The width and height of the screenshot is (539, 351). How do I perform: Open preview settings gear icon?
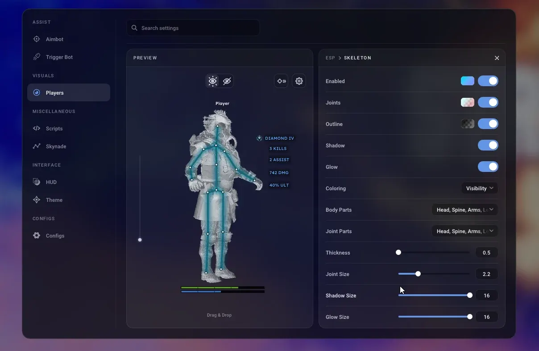pyautogui.click(x=299, y=81)
